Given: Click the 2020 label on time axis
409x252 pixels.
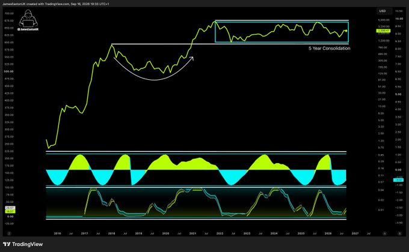Looking at the screenshot, I should (165, 233).
